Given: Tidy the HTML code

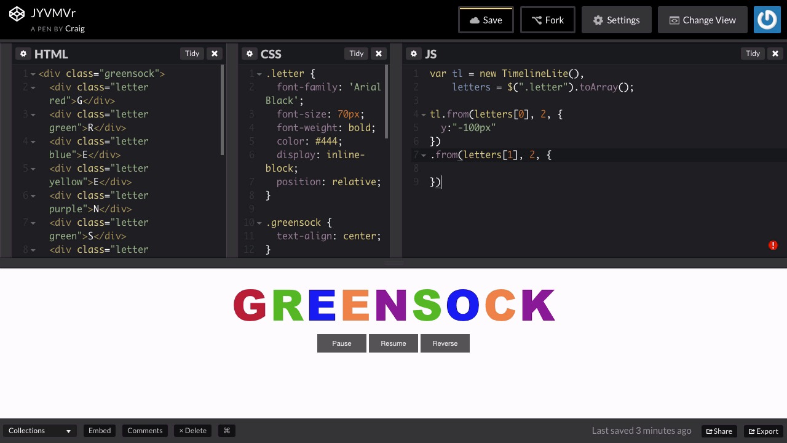Looking at the screenshot, I should click(192, 54).
